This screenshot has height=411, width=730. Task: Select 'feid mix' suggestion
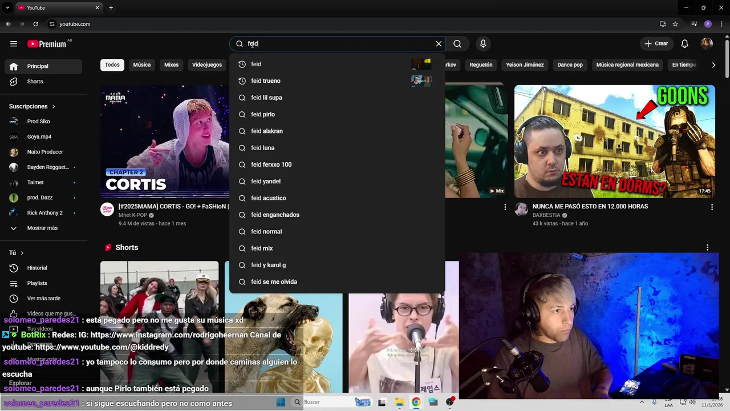(336, 248)
